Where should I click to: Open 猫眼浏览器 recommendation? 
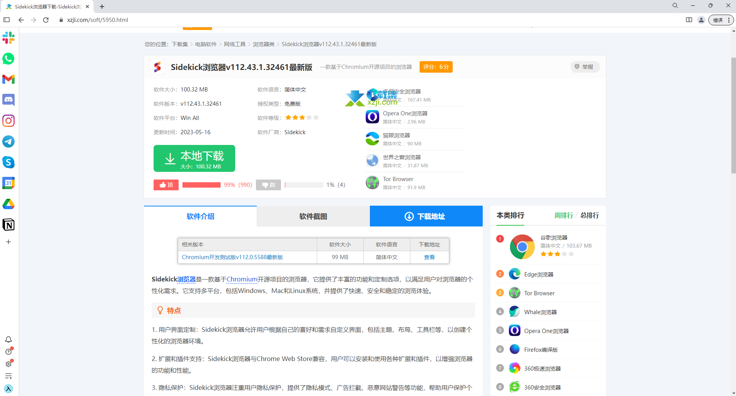click(x=396, y=135)
